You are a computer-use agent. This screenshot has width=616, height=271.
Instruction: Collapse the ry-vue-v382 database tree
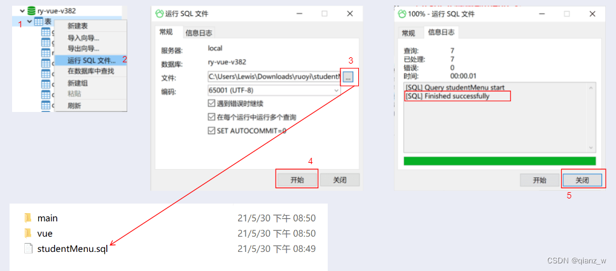pos(22,11)
